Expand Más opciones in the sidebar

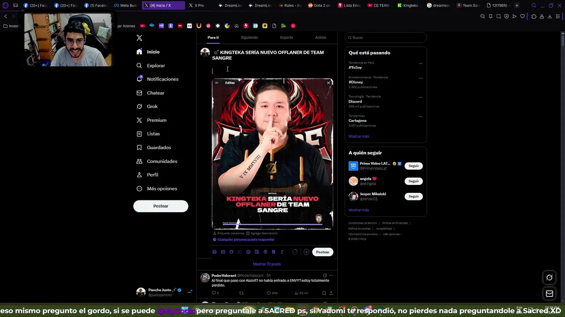coord(157,188)
